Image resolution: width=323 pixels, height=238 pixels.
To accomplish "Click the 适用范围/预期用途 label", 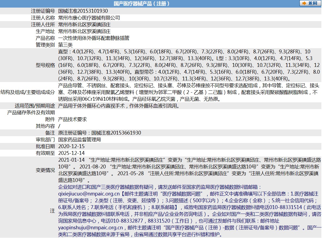I will [35, 106].
